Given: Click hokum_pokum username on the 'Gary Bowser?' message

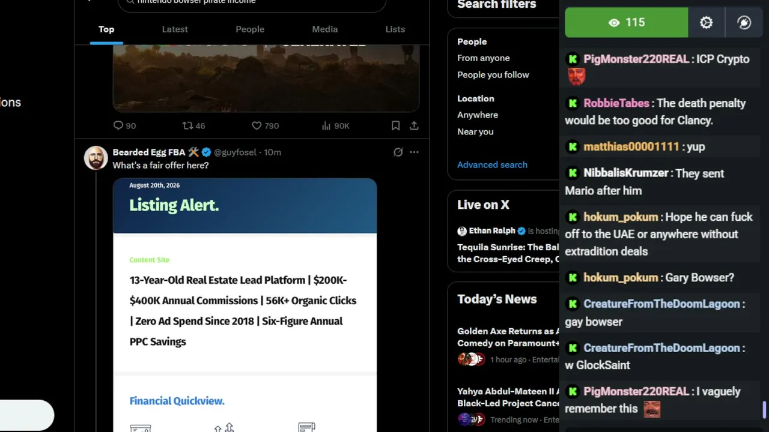Looking at the screenshot, I should tap(621, 277).
